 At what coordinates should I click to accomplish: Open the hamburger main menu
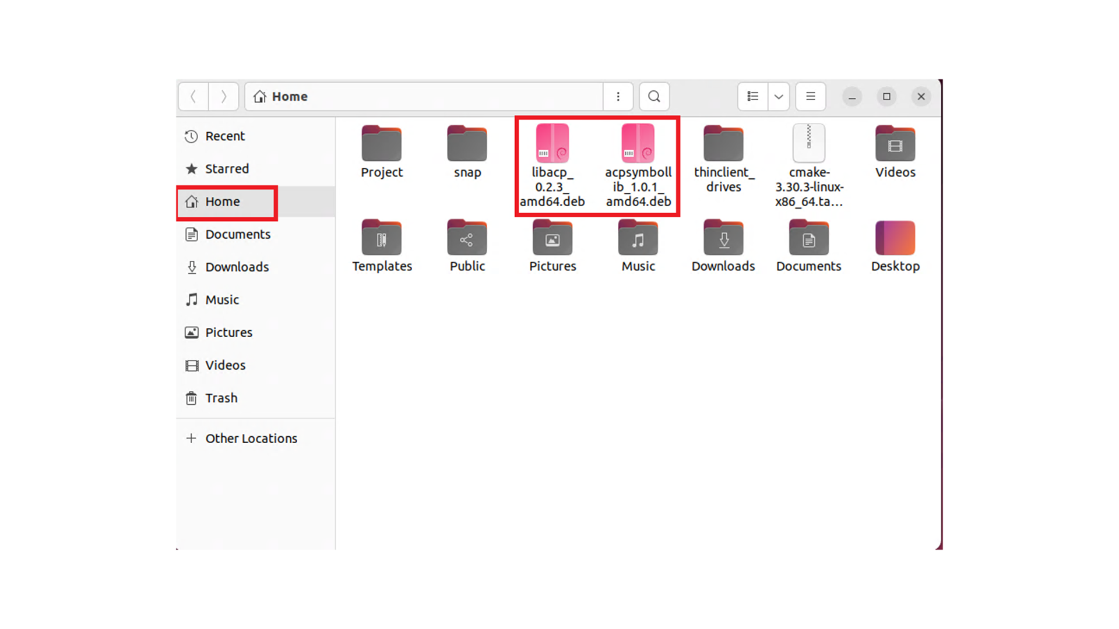coord(810,97)
